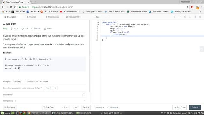Open the network icon in system tray
The height and width of the screenshot is (115, 204).
coord(165,113)
